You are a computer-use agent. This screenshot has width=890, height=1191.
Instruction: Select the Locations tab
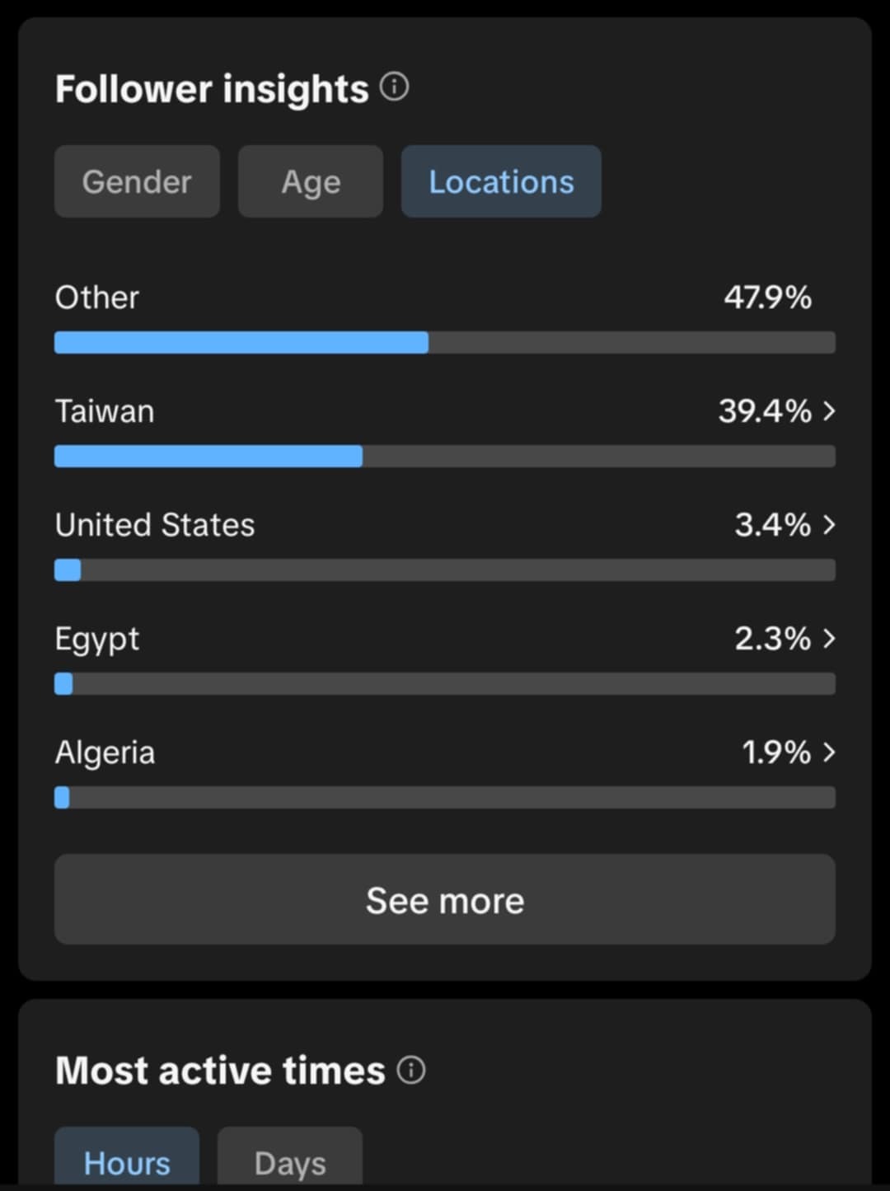(x=501, y=181)
